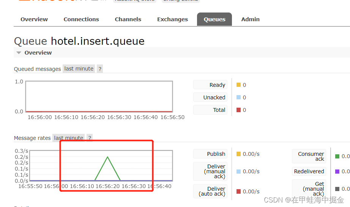Select the Queues tab

click(214, 19)
